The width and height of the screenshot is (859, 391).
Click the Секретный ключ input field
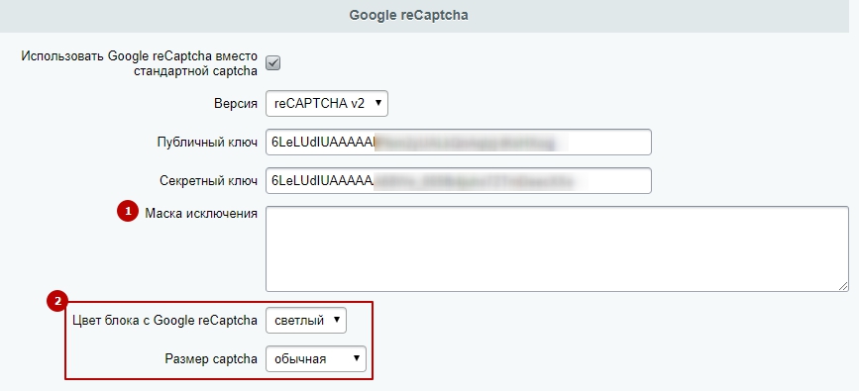coord(459,181)
